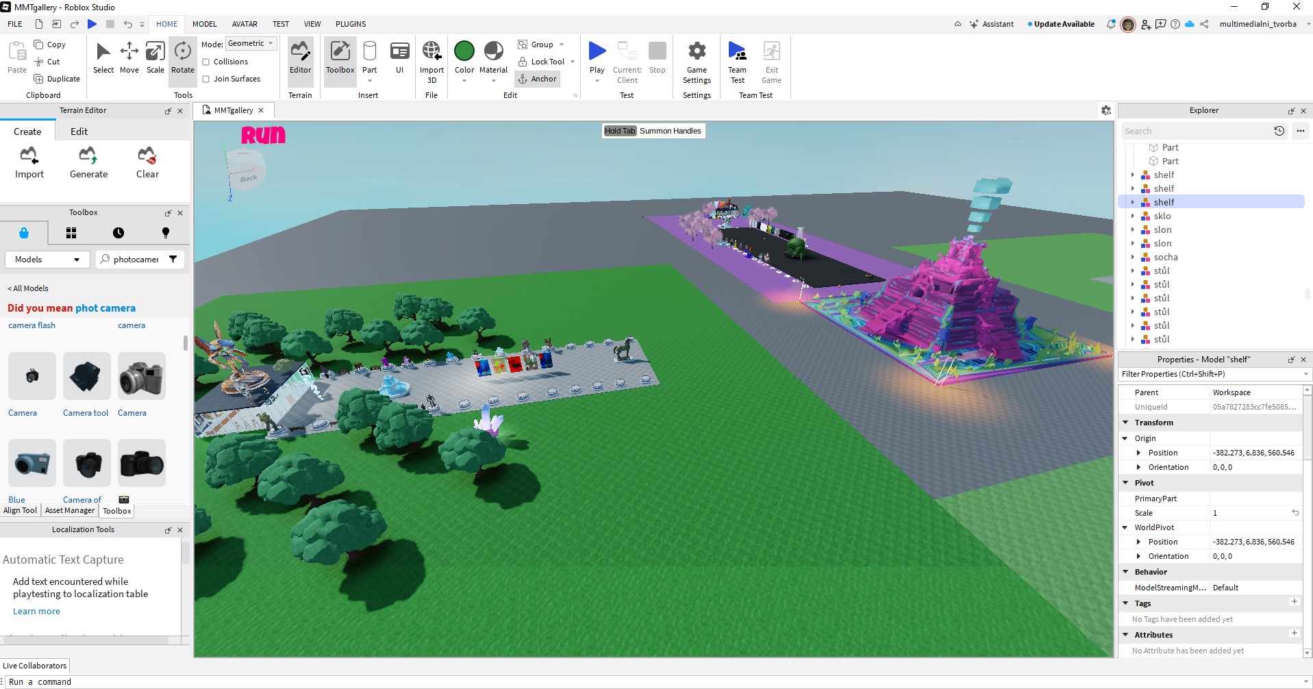Viewport: 1313px width, 689px height.
Task: Click Generate terrain icon
Action: (88, 163)
